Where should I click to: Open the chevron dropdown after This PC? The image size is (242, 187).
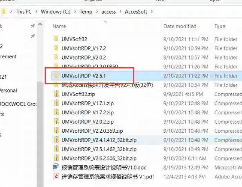point(36,12)
